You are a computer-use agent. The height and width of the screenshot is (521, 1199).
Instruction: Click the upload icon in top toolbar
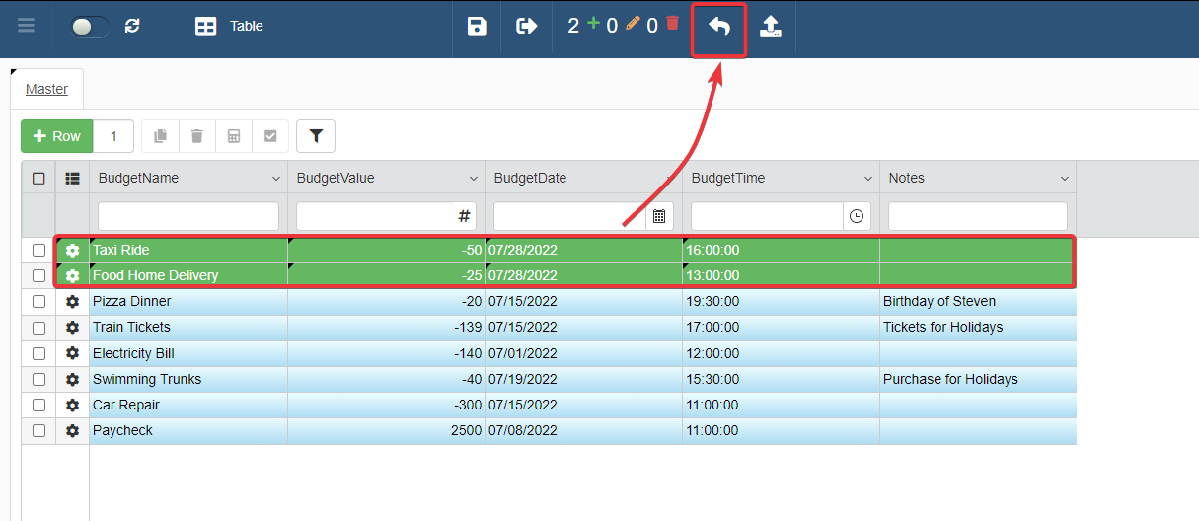point(771,27)
